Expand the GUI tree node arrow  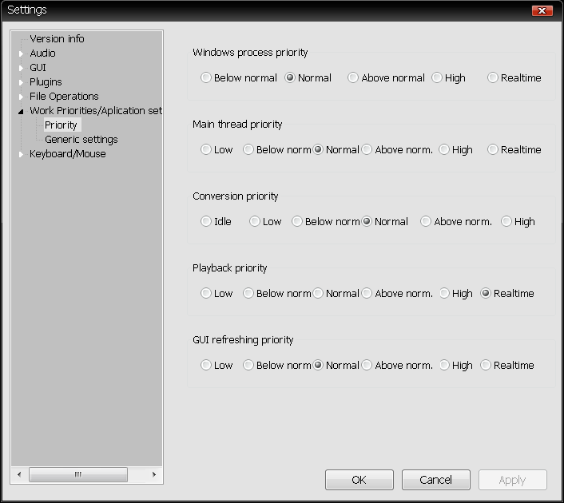point(21,68)
